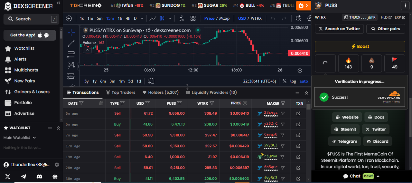This screenshot has height=183, width=412.
Task: Switch to Top Traders tab
Action: (121, 92)
